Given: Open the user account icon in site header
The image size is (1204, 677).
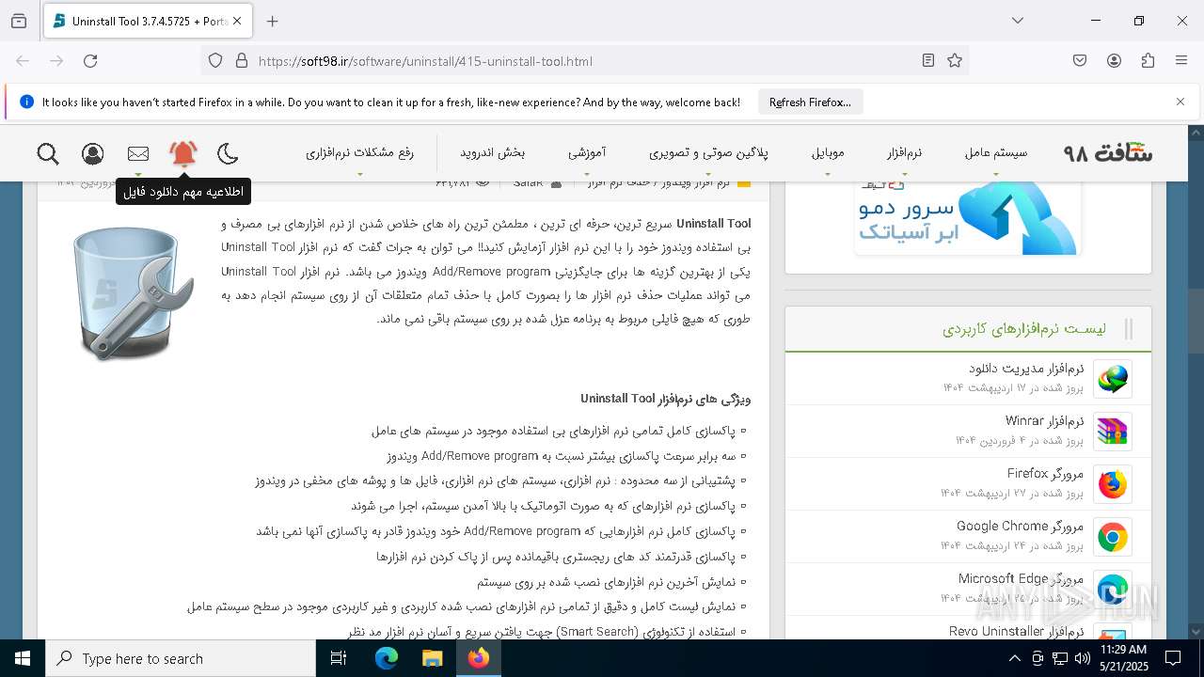Looking at the screenshot, I should pyautogui.click(x=92, y=153).
